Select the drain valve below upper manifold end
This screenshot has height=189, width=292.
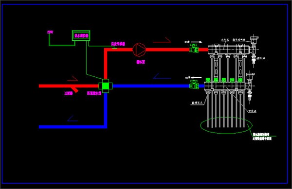(254, 58)
